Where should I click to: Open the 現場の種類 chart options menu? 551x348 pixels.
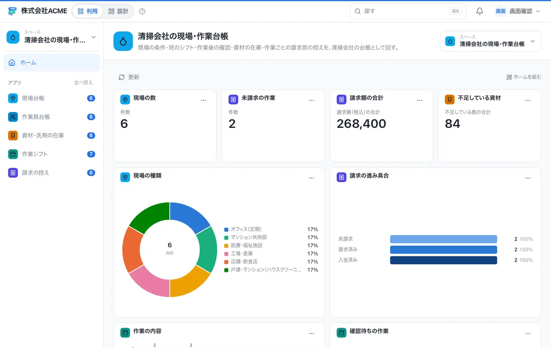pyautogui.click(x=312, y=178)
